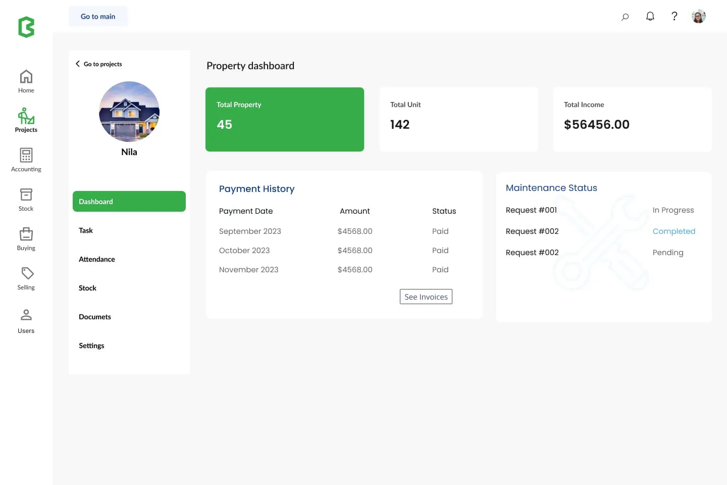This screenshot has width=727, height=485.
Task: Open notifications bell icon
Action: 650,16
